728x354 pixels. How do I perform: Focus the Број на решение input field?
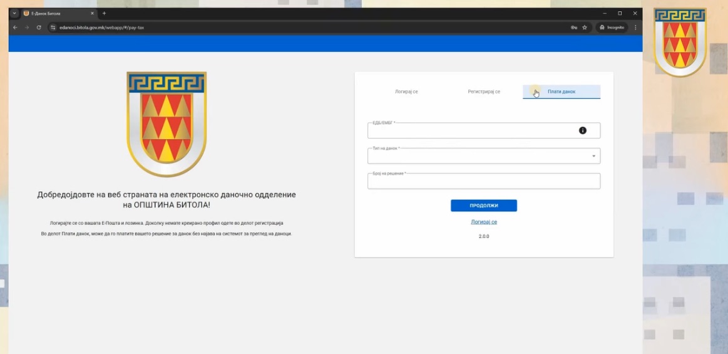coord(483,182)
